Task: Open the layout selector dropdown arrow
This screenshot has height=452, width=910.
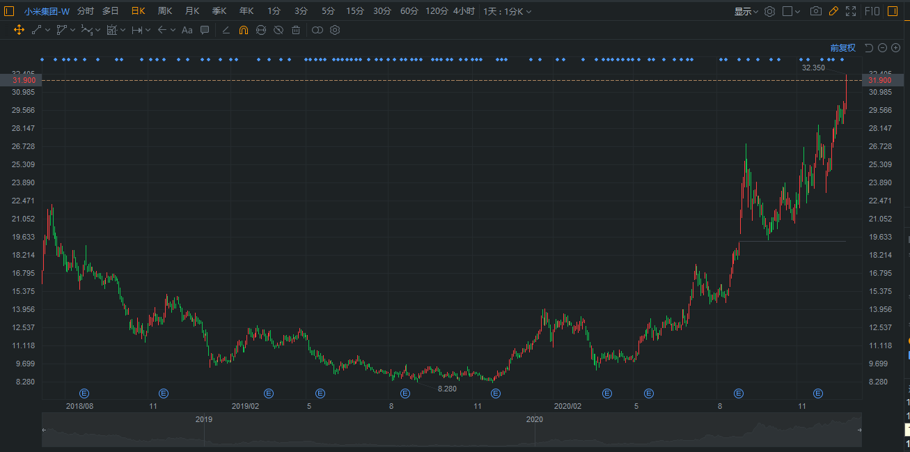Action: 797,11
